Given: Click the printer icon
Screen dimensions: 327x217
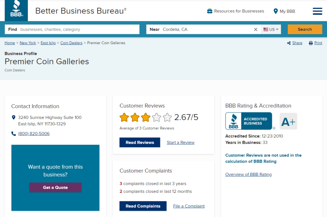Looking at the screenshot, I should (x=311, y=43).
